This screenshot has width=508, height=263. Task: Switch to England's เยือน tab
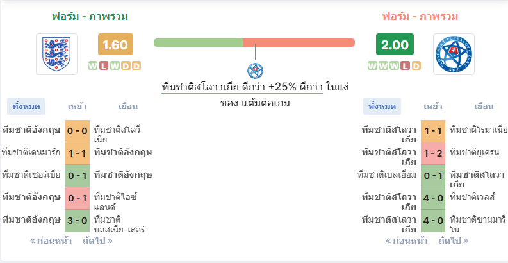pos(128,106)
